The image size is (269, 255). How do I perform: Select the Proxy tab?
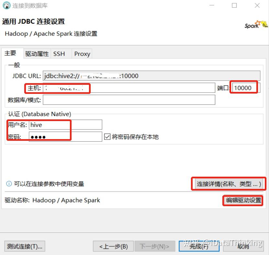(81, 53)
